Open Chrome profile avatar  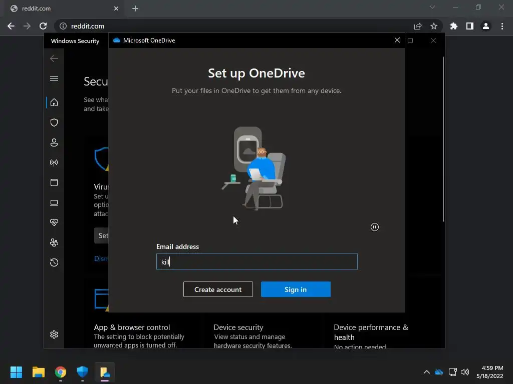[x=486, y=26]
